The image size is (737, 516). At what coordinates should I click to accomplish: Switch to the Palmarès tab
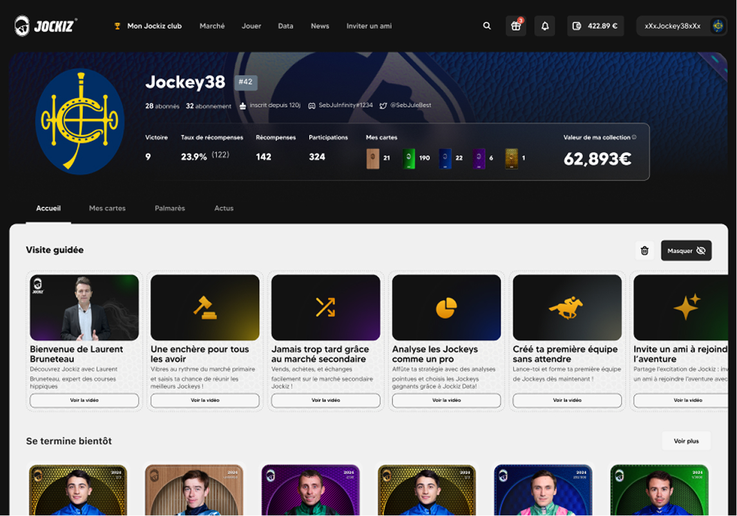click(x=169, y=208)
